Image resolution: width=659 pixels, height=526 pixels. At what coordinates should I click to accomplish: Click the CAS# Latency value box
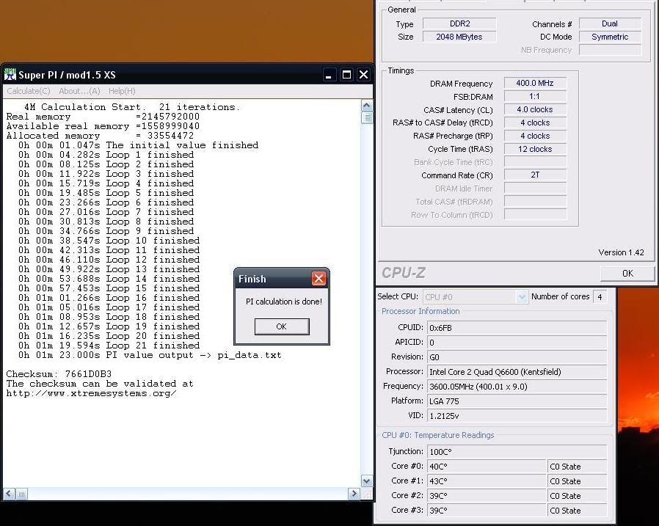(535, 110)
